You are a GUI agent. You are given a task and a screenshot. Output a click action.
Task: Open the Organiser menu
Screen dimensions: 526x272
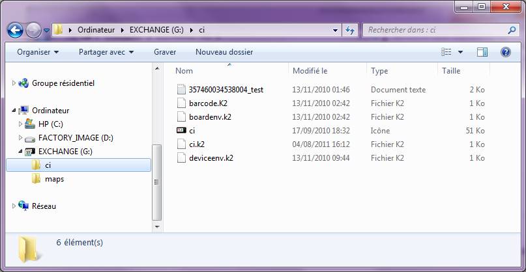tap(38, 52)
